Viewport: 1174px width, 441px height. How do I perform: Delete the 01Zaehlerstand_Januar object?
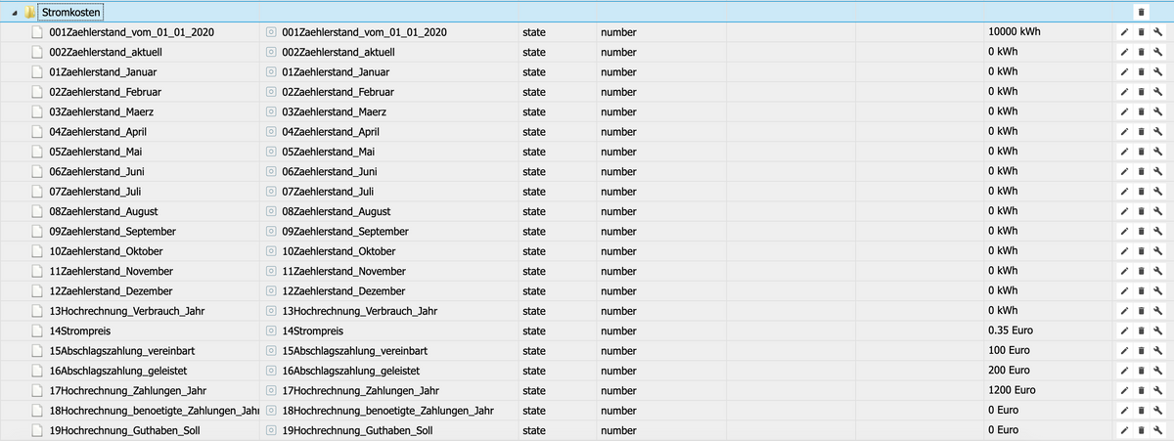tap(1141, 72)
